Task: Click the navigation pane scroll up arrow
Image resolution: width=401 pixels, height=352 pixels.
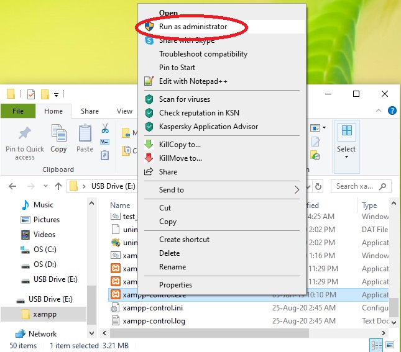Action: pyautogui.click(x=91, y=204)
